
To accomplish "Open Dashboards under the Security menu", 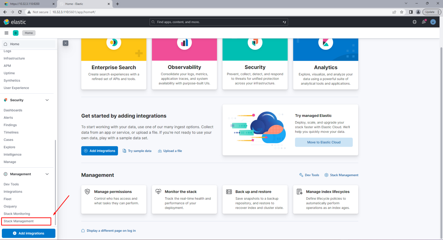I will [x=13, y=110].
